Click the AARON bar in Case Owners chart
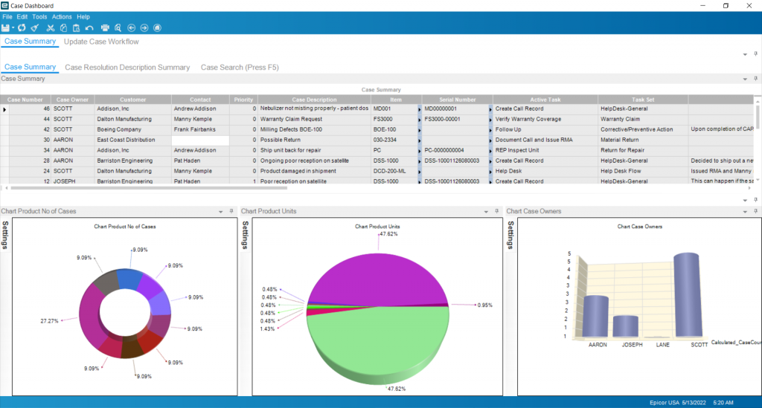Screen dimensions: 762x408 595,317
